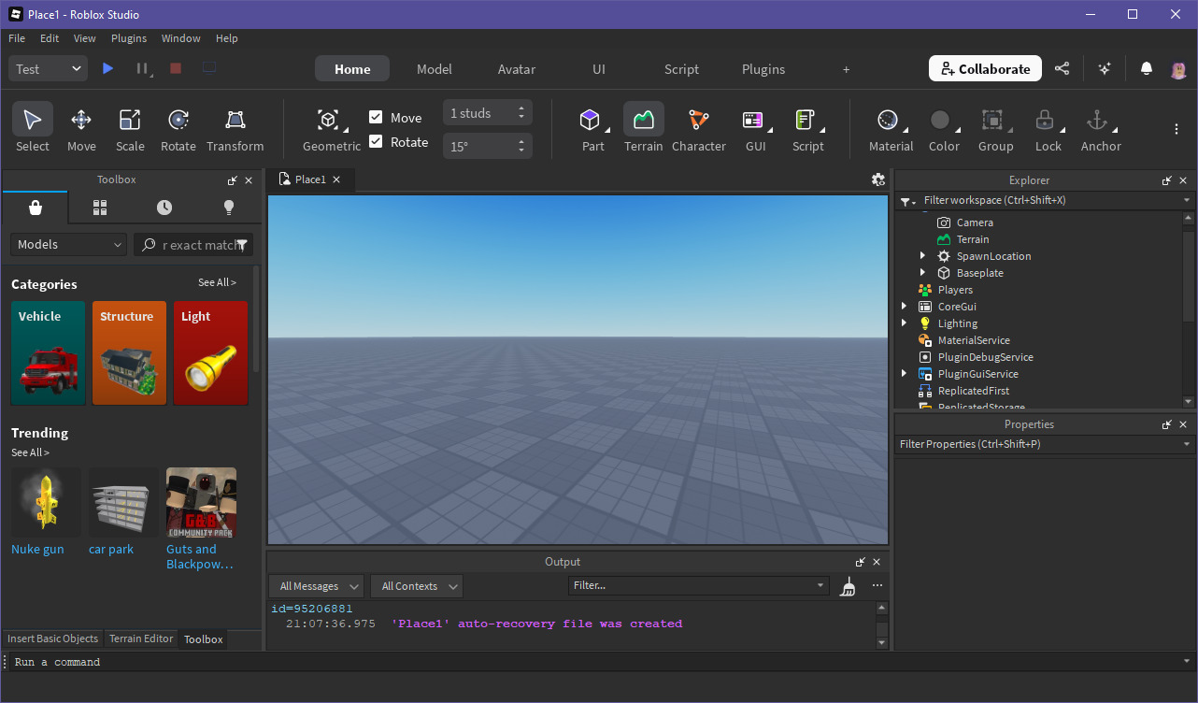1198x703 pixels.
Task: Click the Collaborate button
Action: tap(985, 68)
